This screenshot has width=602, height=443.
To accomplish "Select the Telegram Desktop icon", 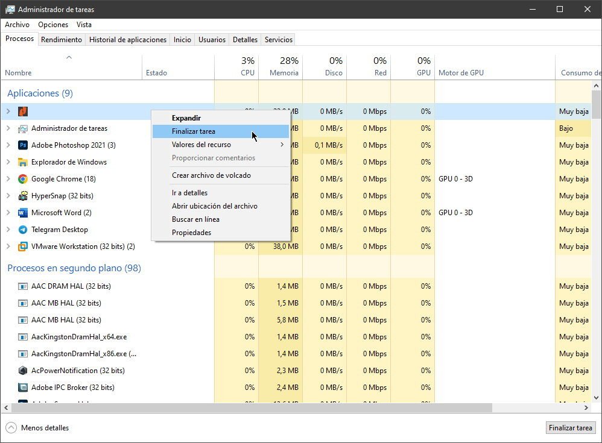I will click(x=24, y=229).
